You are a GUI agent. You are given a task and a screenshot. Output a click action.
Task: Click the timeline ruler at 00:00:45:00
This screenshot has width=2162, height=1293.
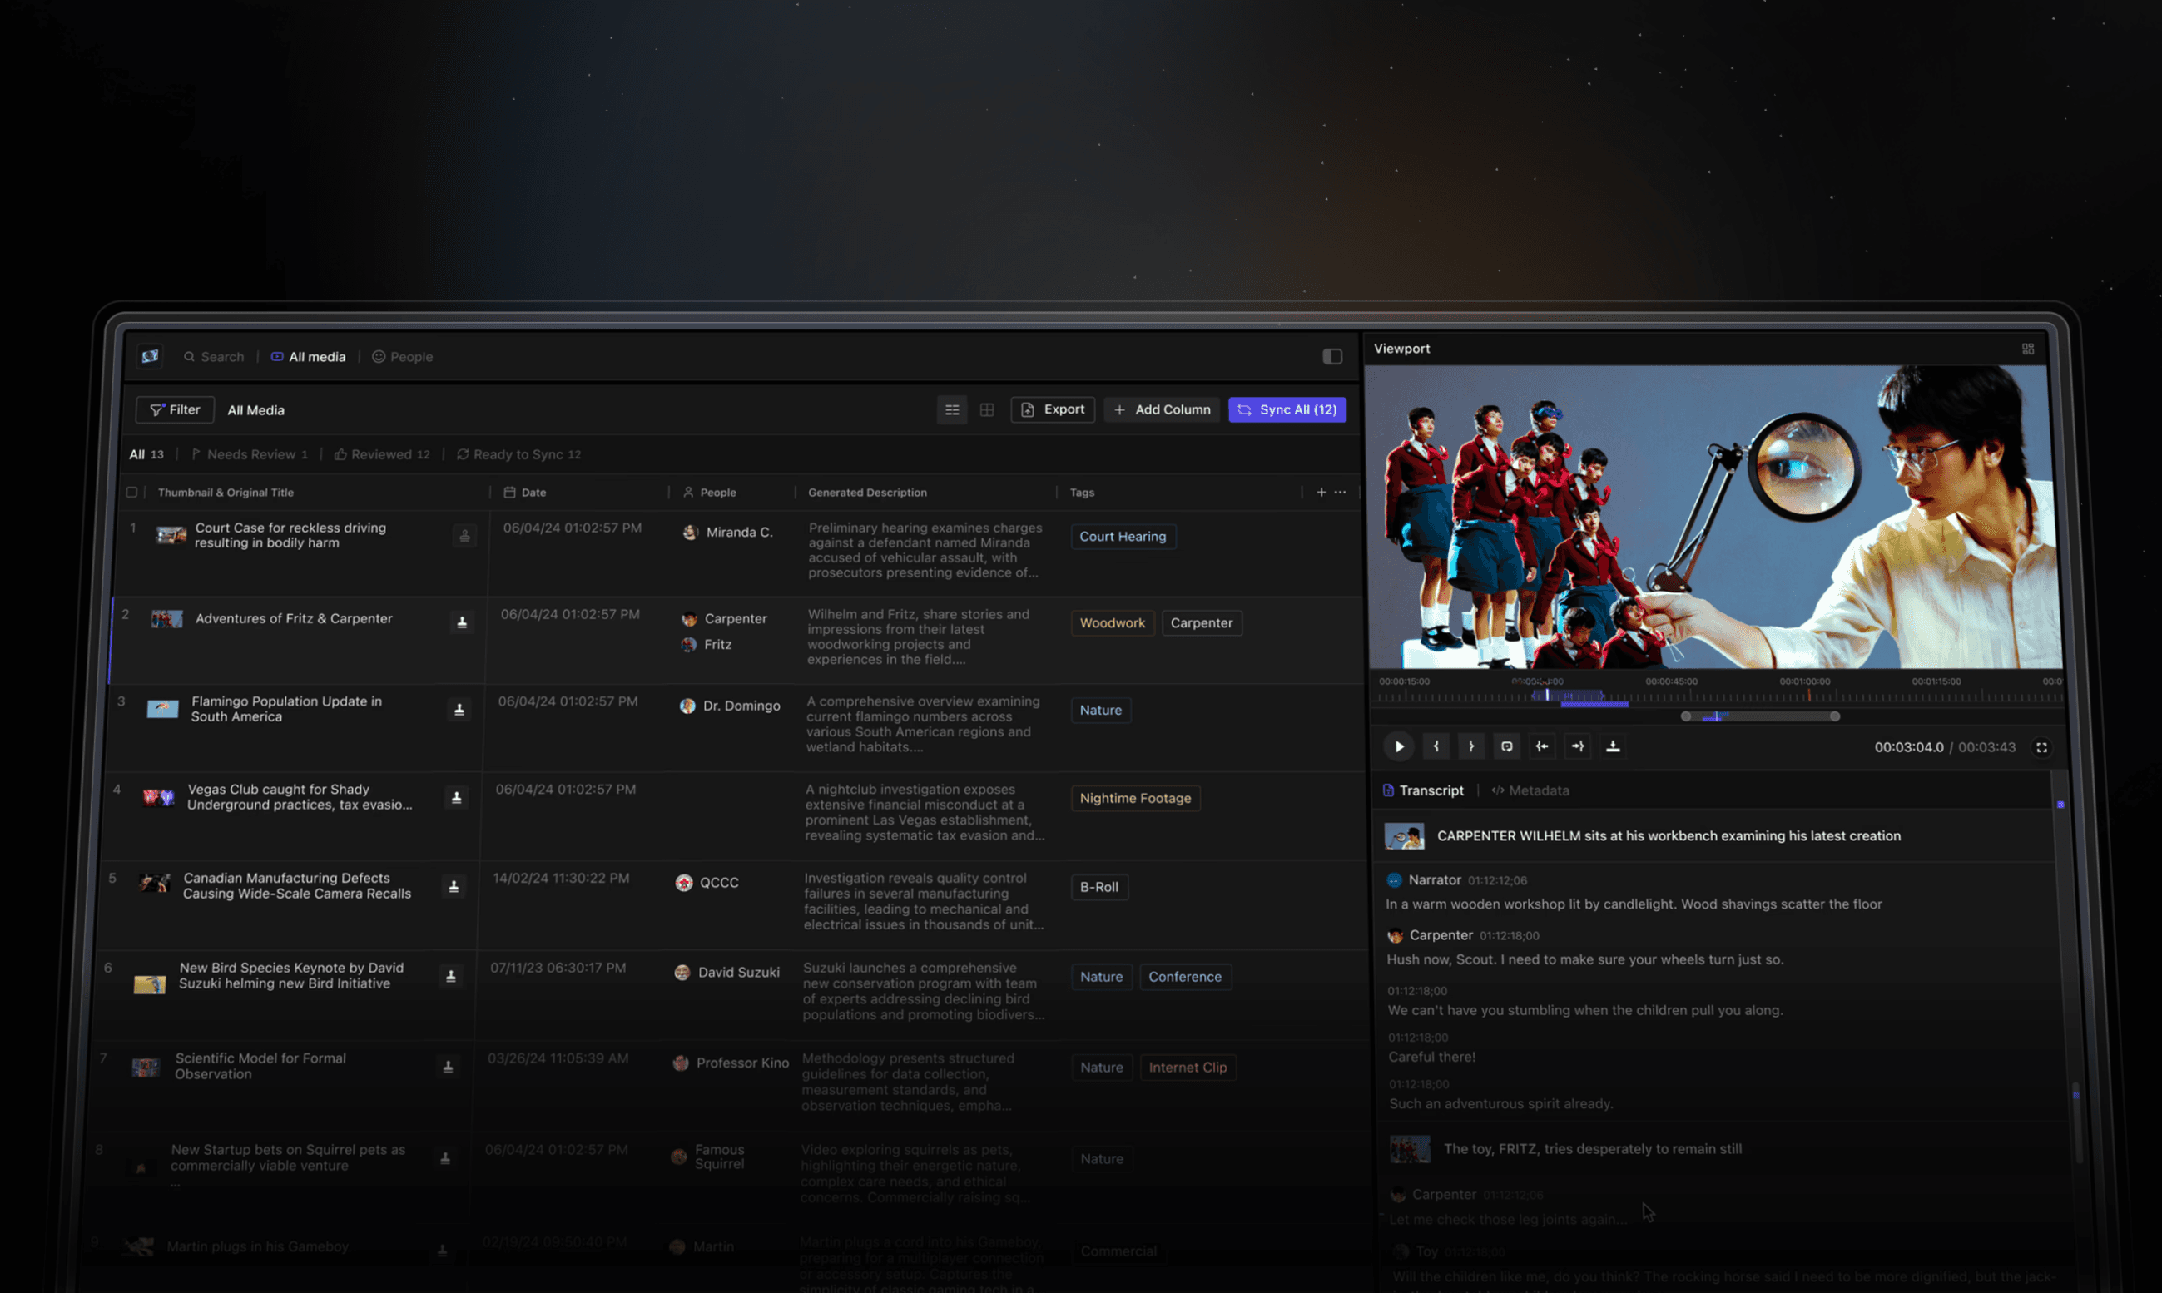1670,681
